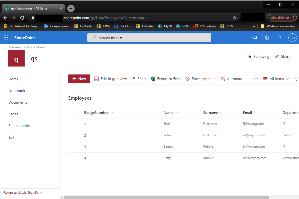The width and height of the screenshot is (299, 199).
Task: Click the megaphone notifications icon
Action: (255, 38)
